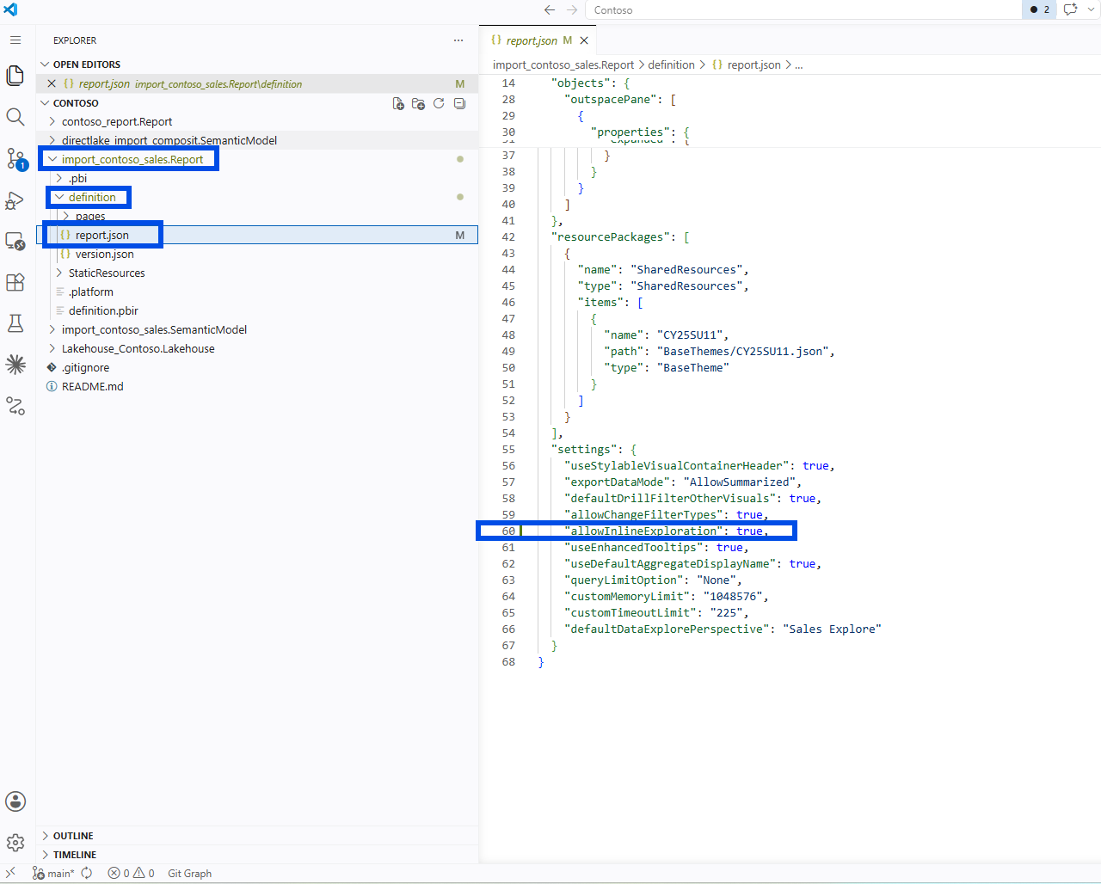The image size is (1101, 884).
Task: Open the Explorer view icon
Action: click(15, 76)
